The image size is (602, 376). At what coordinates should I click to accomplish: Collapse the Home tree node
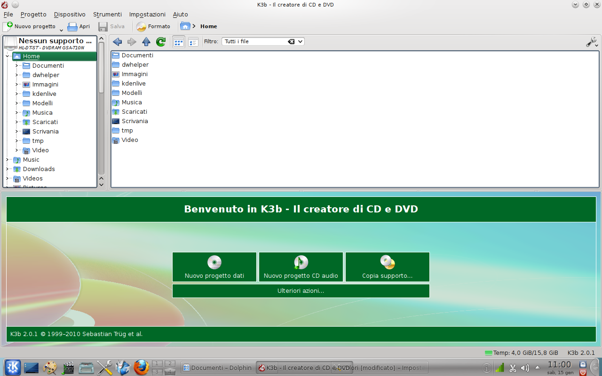[7, 56]
